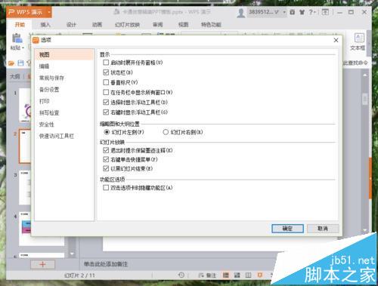Screen dimensions: 378x286
Task: Open the skin (shirt) icon in title bar
Action: pyautogui.click(x=302, y=12)
